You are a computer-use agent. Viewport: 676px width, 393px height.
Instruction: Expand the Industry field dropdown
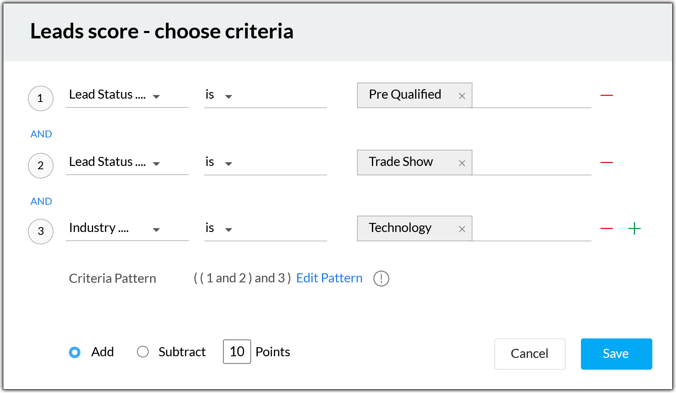(156, 230)
